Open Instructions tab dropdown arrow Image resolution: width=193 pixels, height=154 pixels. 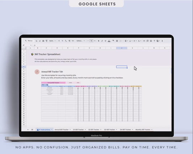point(52,130)
